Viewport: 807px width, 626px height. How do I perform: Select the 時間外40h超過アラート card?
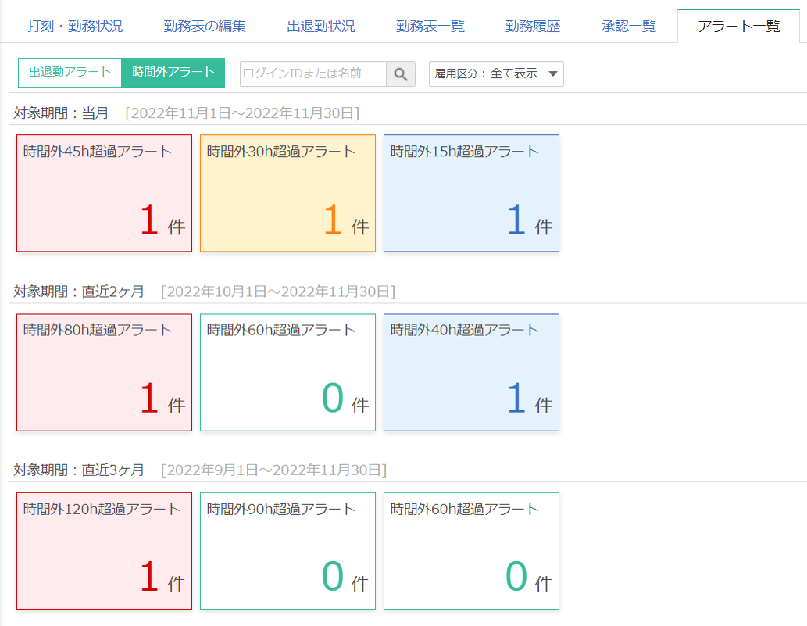[470, 372]
